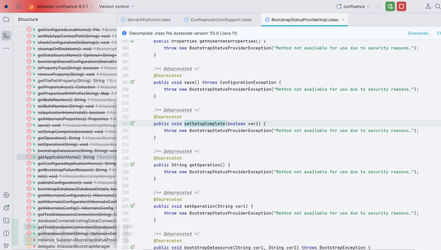Open the Problems warning icon in sidebar

coord(6,233)
